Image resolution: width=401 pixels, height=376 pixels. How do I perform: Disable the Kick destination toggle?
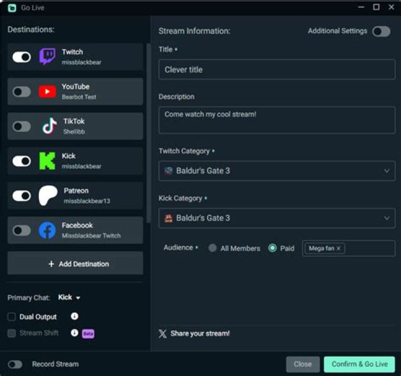[x=22, y=161]
